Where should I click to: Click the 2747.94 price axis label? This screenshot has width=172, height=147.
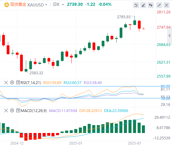click(163, 27)
